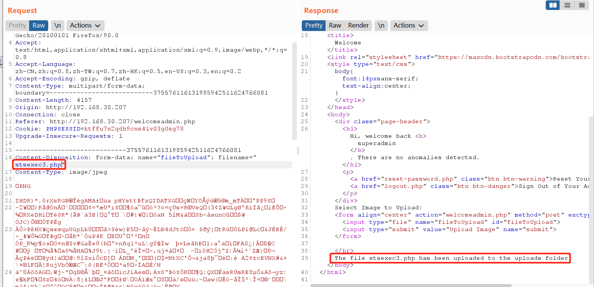Select the Pretty tab in Request panel
594x287 pixels.
tap(17, 25)
